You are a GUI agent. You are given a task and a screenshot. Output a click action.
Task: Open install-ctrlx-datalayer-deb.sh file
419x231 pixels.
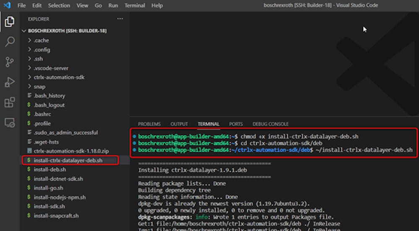pyautogui.click(x=68, y=160)
